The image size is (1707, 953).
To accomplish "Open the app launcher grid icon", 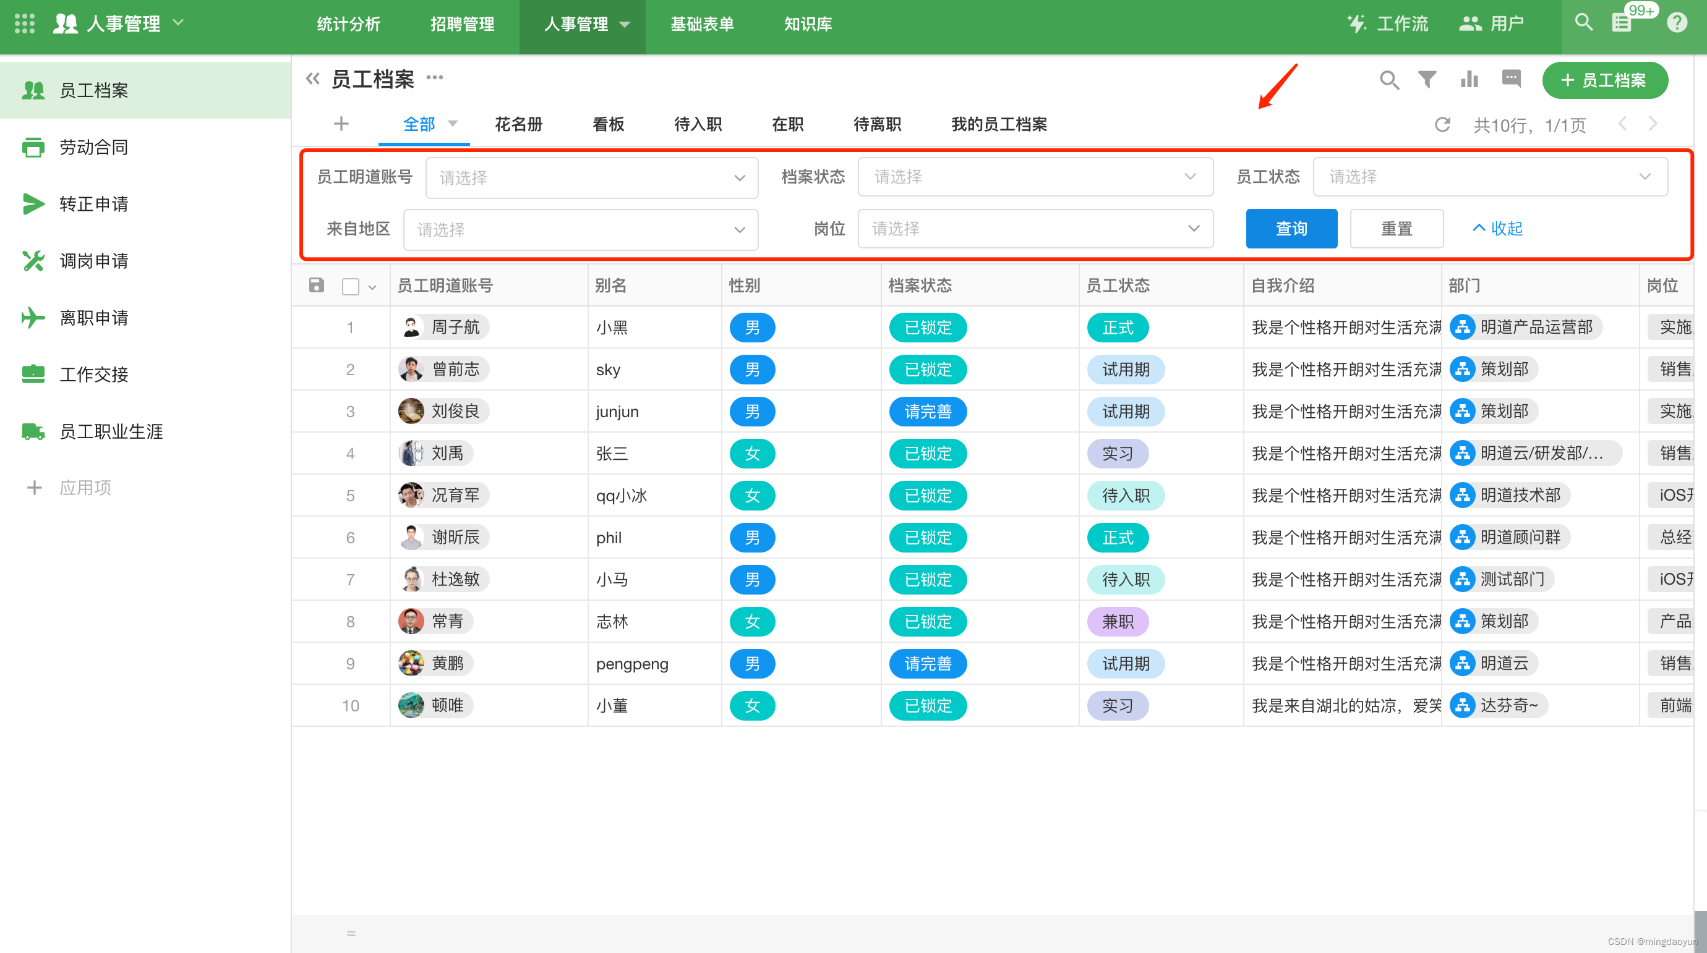I will pos(25,24).
